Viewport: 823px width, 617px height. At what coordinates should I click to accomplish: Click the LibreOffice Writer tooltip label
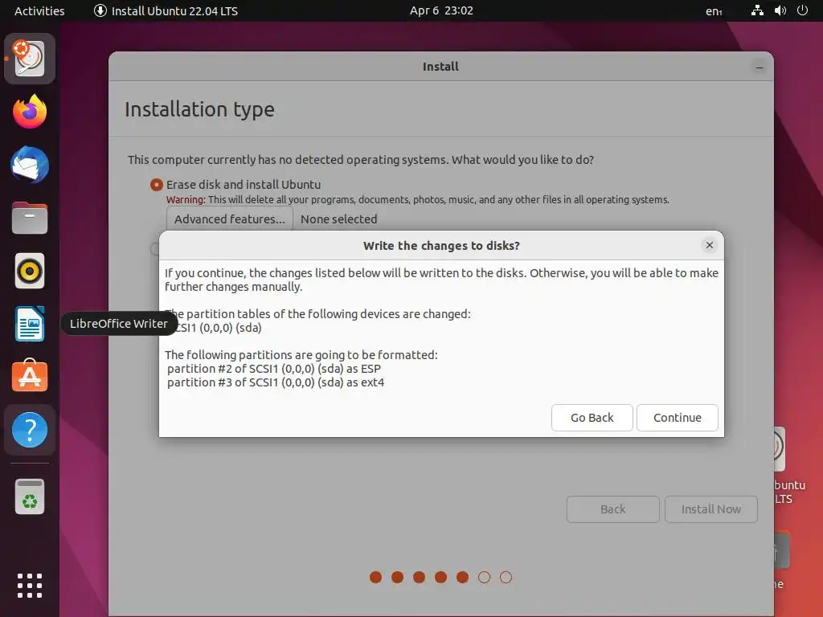click(x=119, y=324)
